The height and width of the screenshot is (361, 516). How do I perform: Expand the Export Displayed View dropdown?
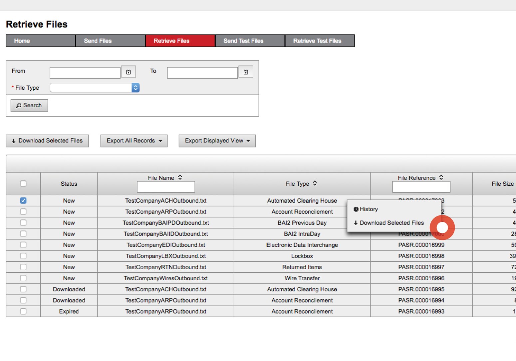(248, 141)
